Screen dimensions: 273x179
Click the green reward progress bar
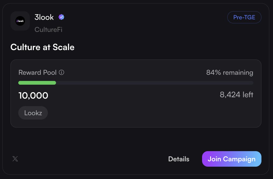(x=37, y=83)
